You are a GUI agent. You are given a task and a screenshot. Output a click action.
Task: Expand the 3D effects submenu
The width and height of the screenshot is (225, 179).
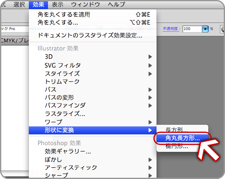(x=93, y=57)
